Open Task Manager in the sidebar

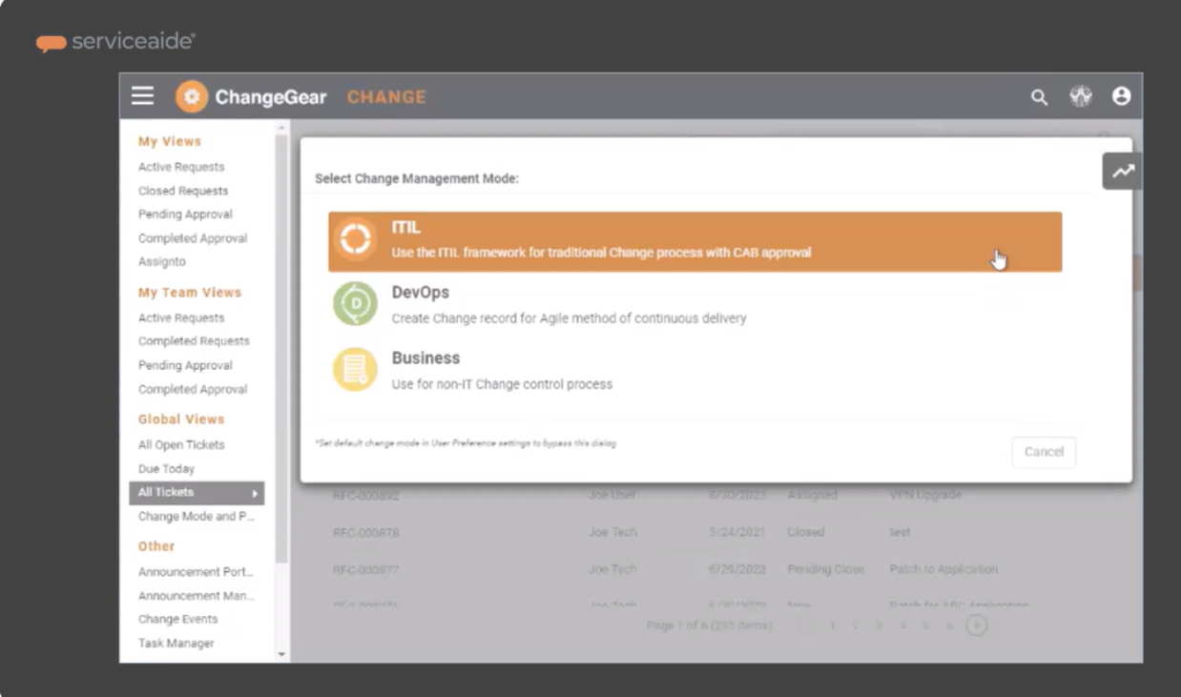pyautogui.click(x=176, y=644)
